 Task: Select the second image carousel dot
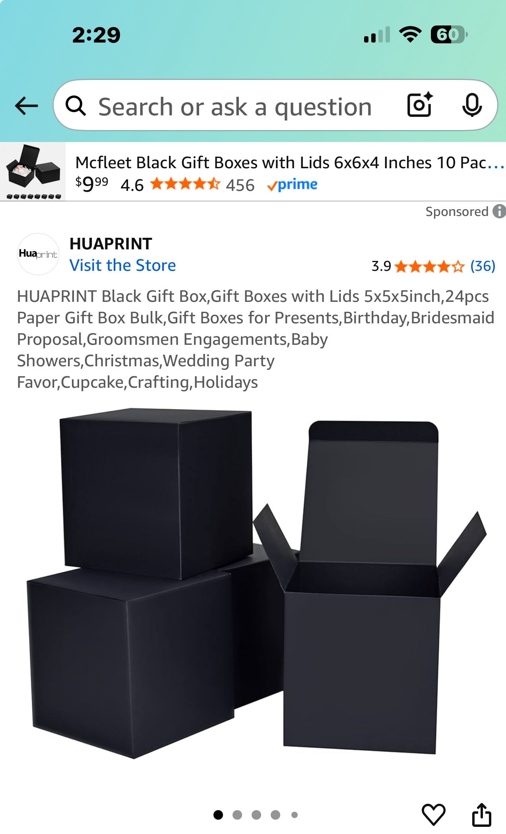[x=237, y=815]
